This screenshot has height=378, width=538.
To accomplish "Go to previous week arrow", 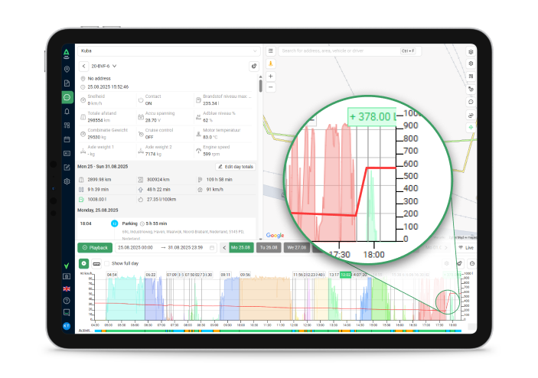I will pyautogui.click(x=224, y=248).
